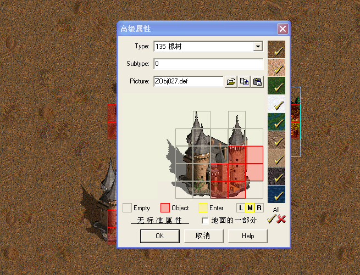Image resolution: width=360 pixels, height=275 pixels.
Task: Open picture file browse folder icon
Action: [x=231, y=82]
